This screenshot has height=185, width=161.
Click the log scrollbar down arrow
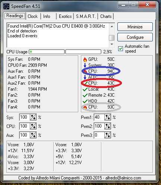pyautogui.click(x=112, y=44)
